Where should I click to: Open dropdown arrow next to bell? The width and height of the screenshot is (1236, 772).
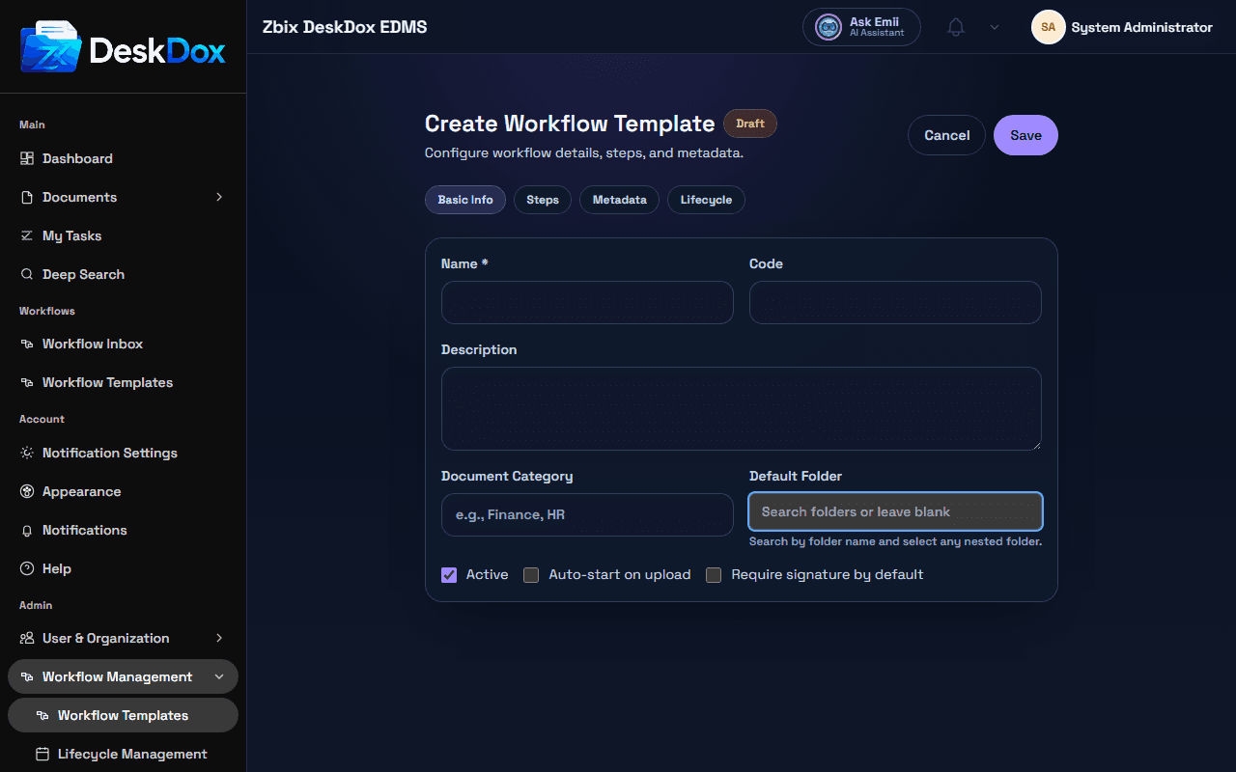click(x=995, y=27)
